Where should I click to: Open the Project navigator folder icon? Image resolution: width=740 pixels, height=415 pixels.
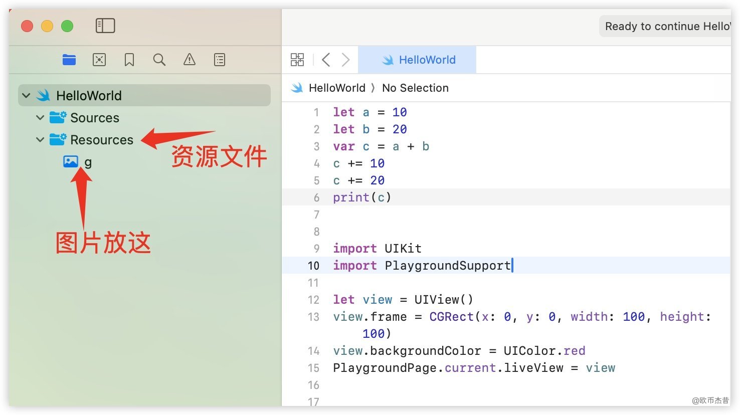coord(69,60)
